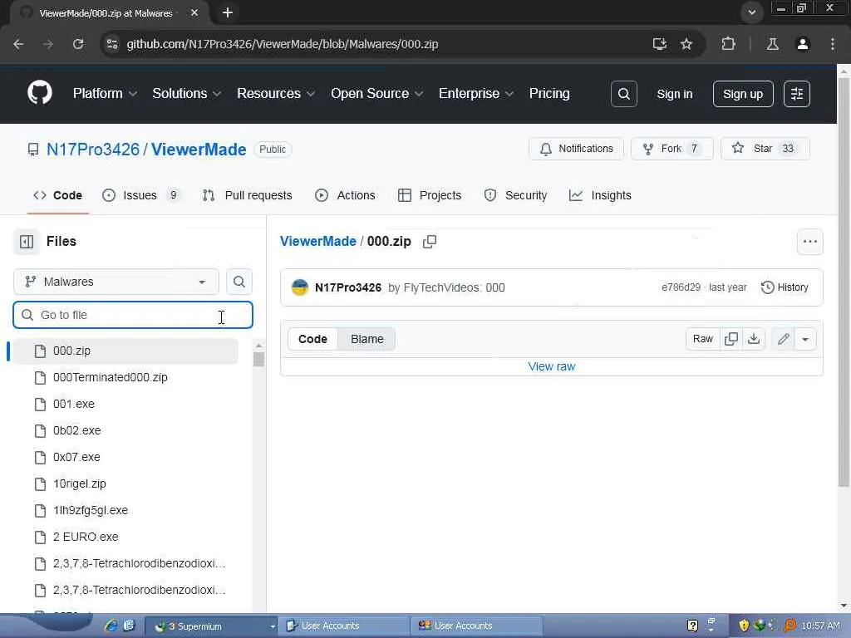
Task: Expand the Solutions navigation menu
Action: point(186,93)
